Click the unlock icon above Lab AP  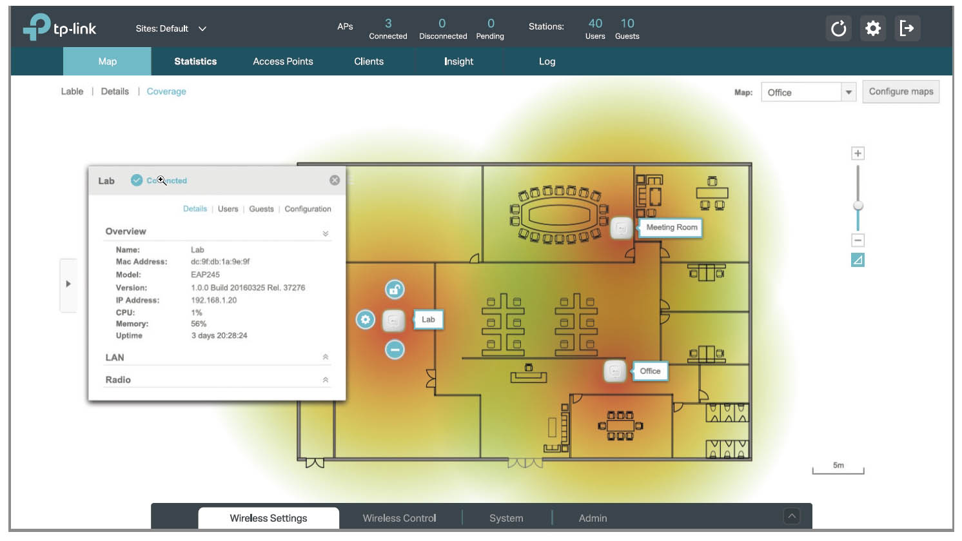(x=395, y=290)
